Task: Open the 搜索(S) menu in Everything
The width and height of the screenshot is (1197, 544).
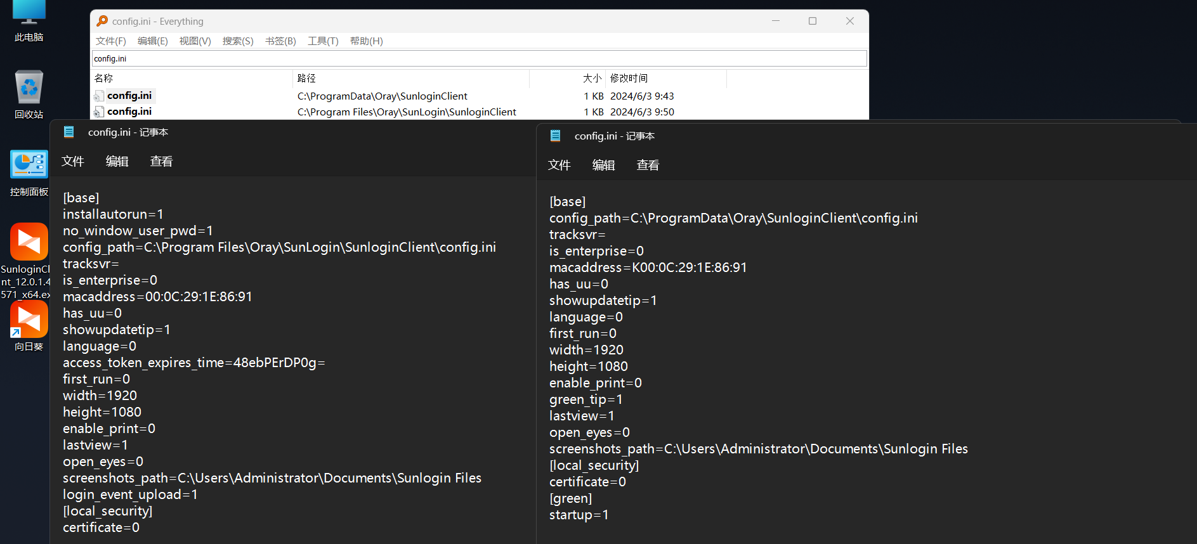Action: [238, 41]
